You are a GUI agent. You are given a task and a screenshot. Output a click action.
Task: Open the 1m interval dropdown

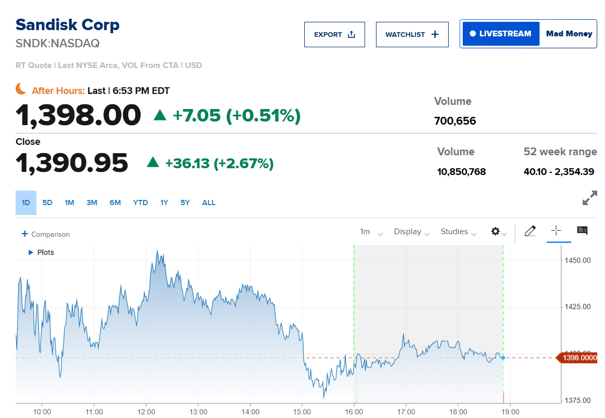pos(371,232)
